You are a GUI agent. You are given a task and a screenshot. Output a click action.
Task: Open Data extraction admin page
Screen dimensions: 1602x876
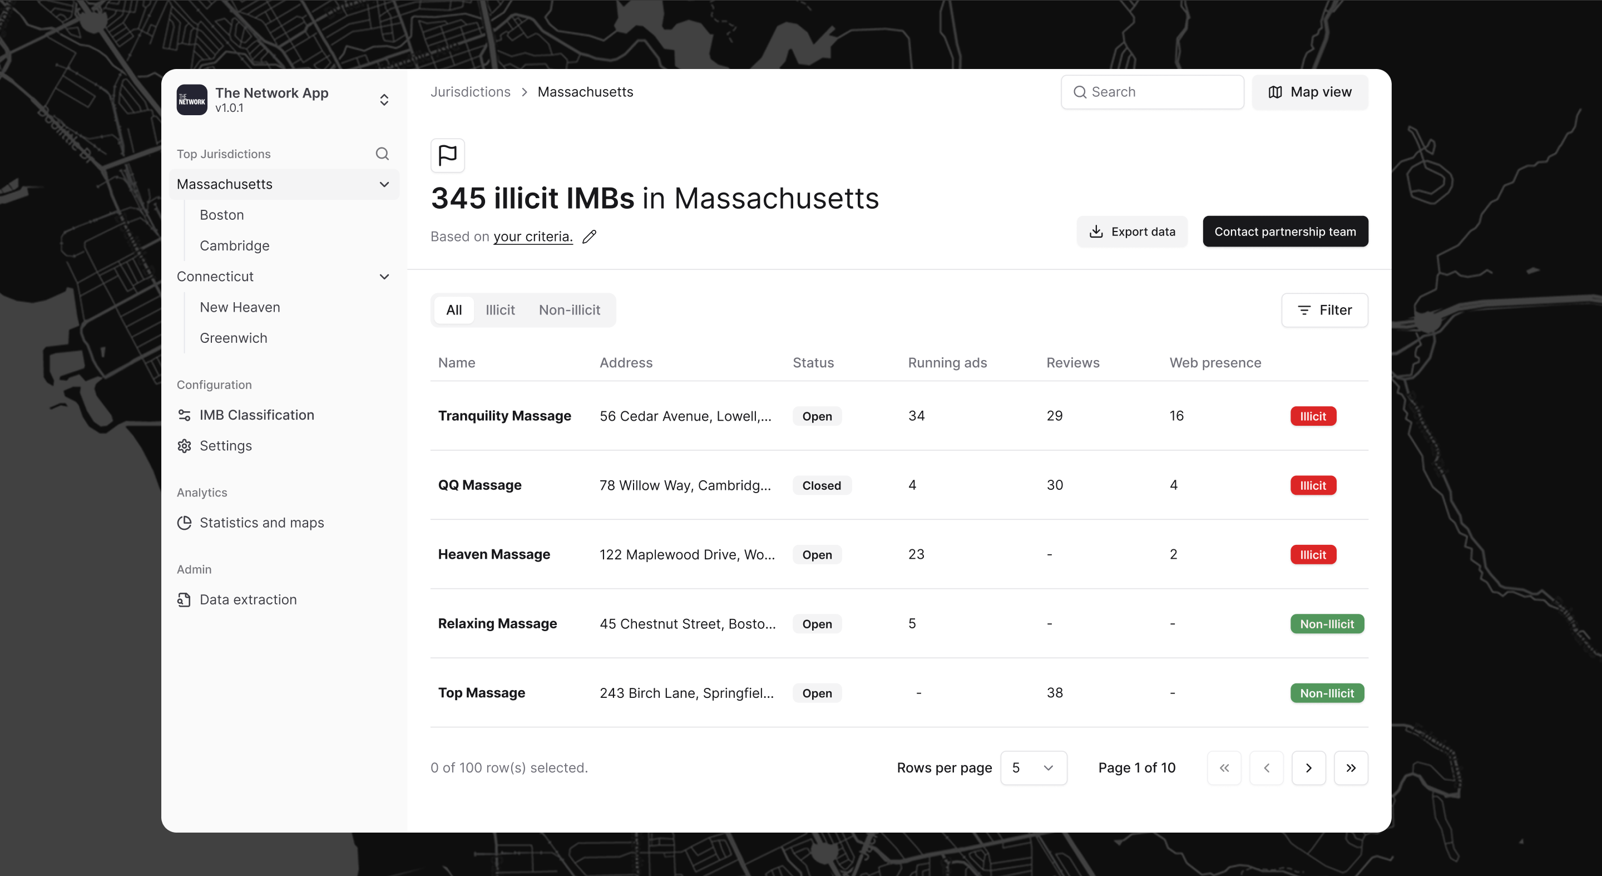[248, 599]
